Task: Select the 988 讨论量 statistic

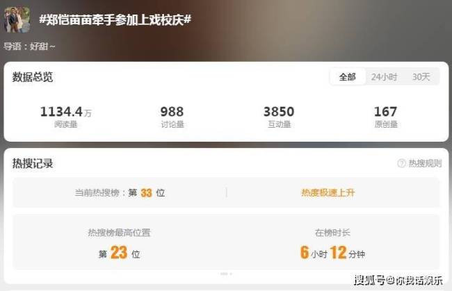Action: click(172, 116)
